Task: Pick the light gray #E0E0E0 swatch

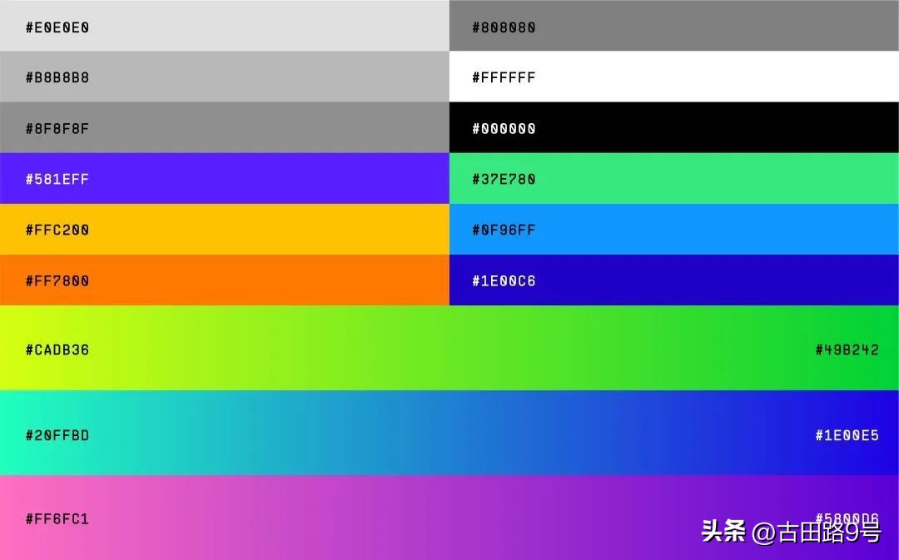Action: pyautogui.click(x=224, y=25)
